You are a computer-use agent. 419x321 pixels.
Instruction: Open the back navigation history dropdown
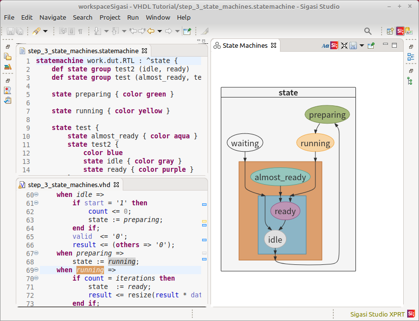(160, 31)
